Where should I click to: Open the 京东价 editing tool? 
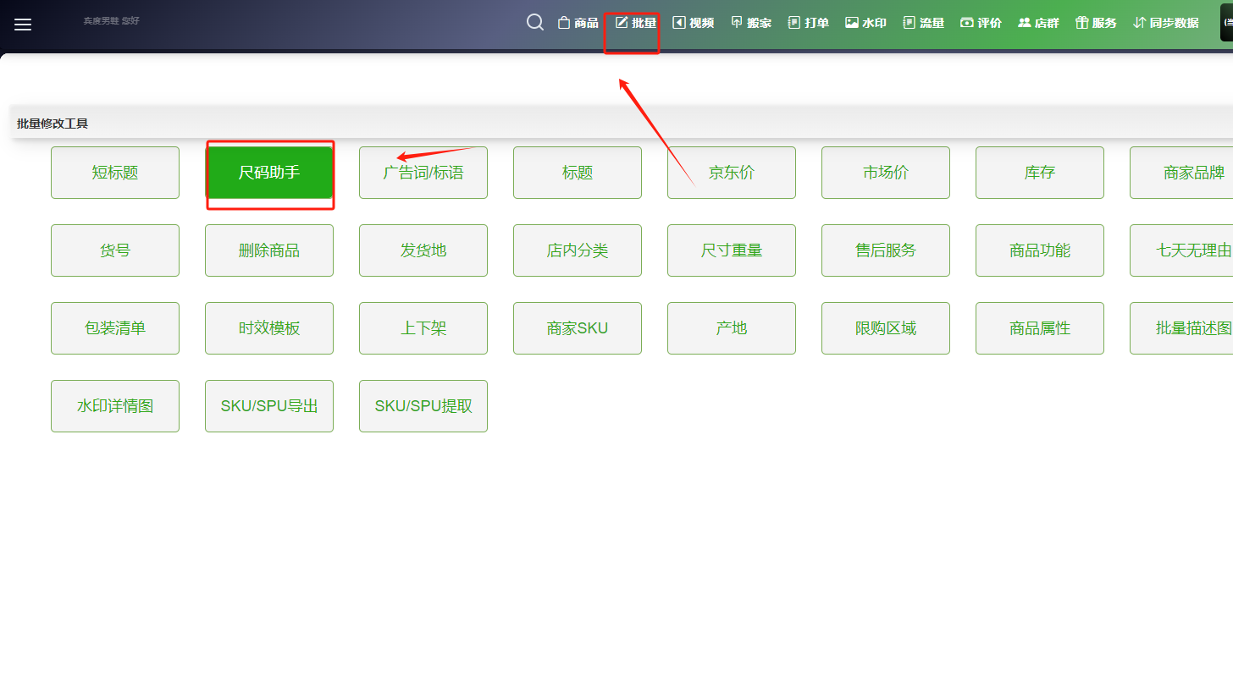pyautogui.click(x=732, y=173)
